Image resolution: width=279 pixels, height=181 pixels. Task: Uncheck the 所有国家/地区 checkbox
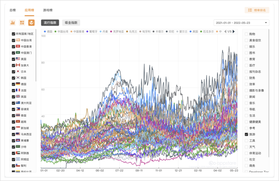[x=13, y=34]
